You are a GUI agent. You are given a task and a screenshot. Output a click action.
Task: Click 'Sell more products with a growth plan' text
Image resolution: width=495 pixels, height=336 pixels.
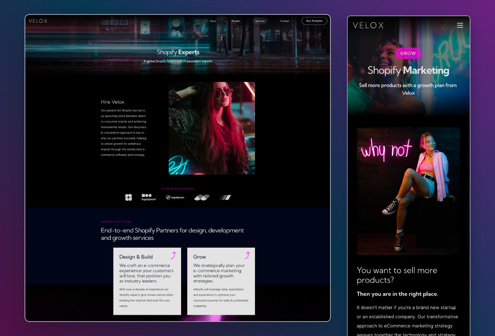408,89
